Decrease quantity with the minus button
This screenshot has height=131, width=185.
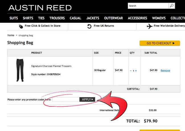tap(131, 71)
